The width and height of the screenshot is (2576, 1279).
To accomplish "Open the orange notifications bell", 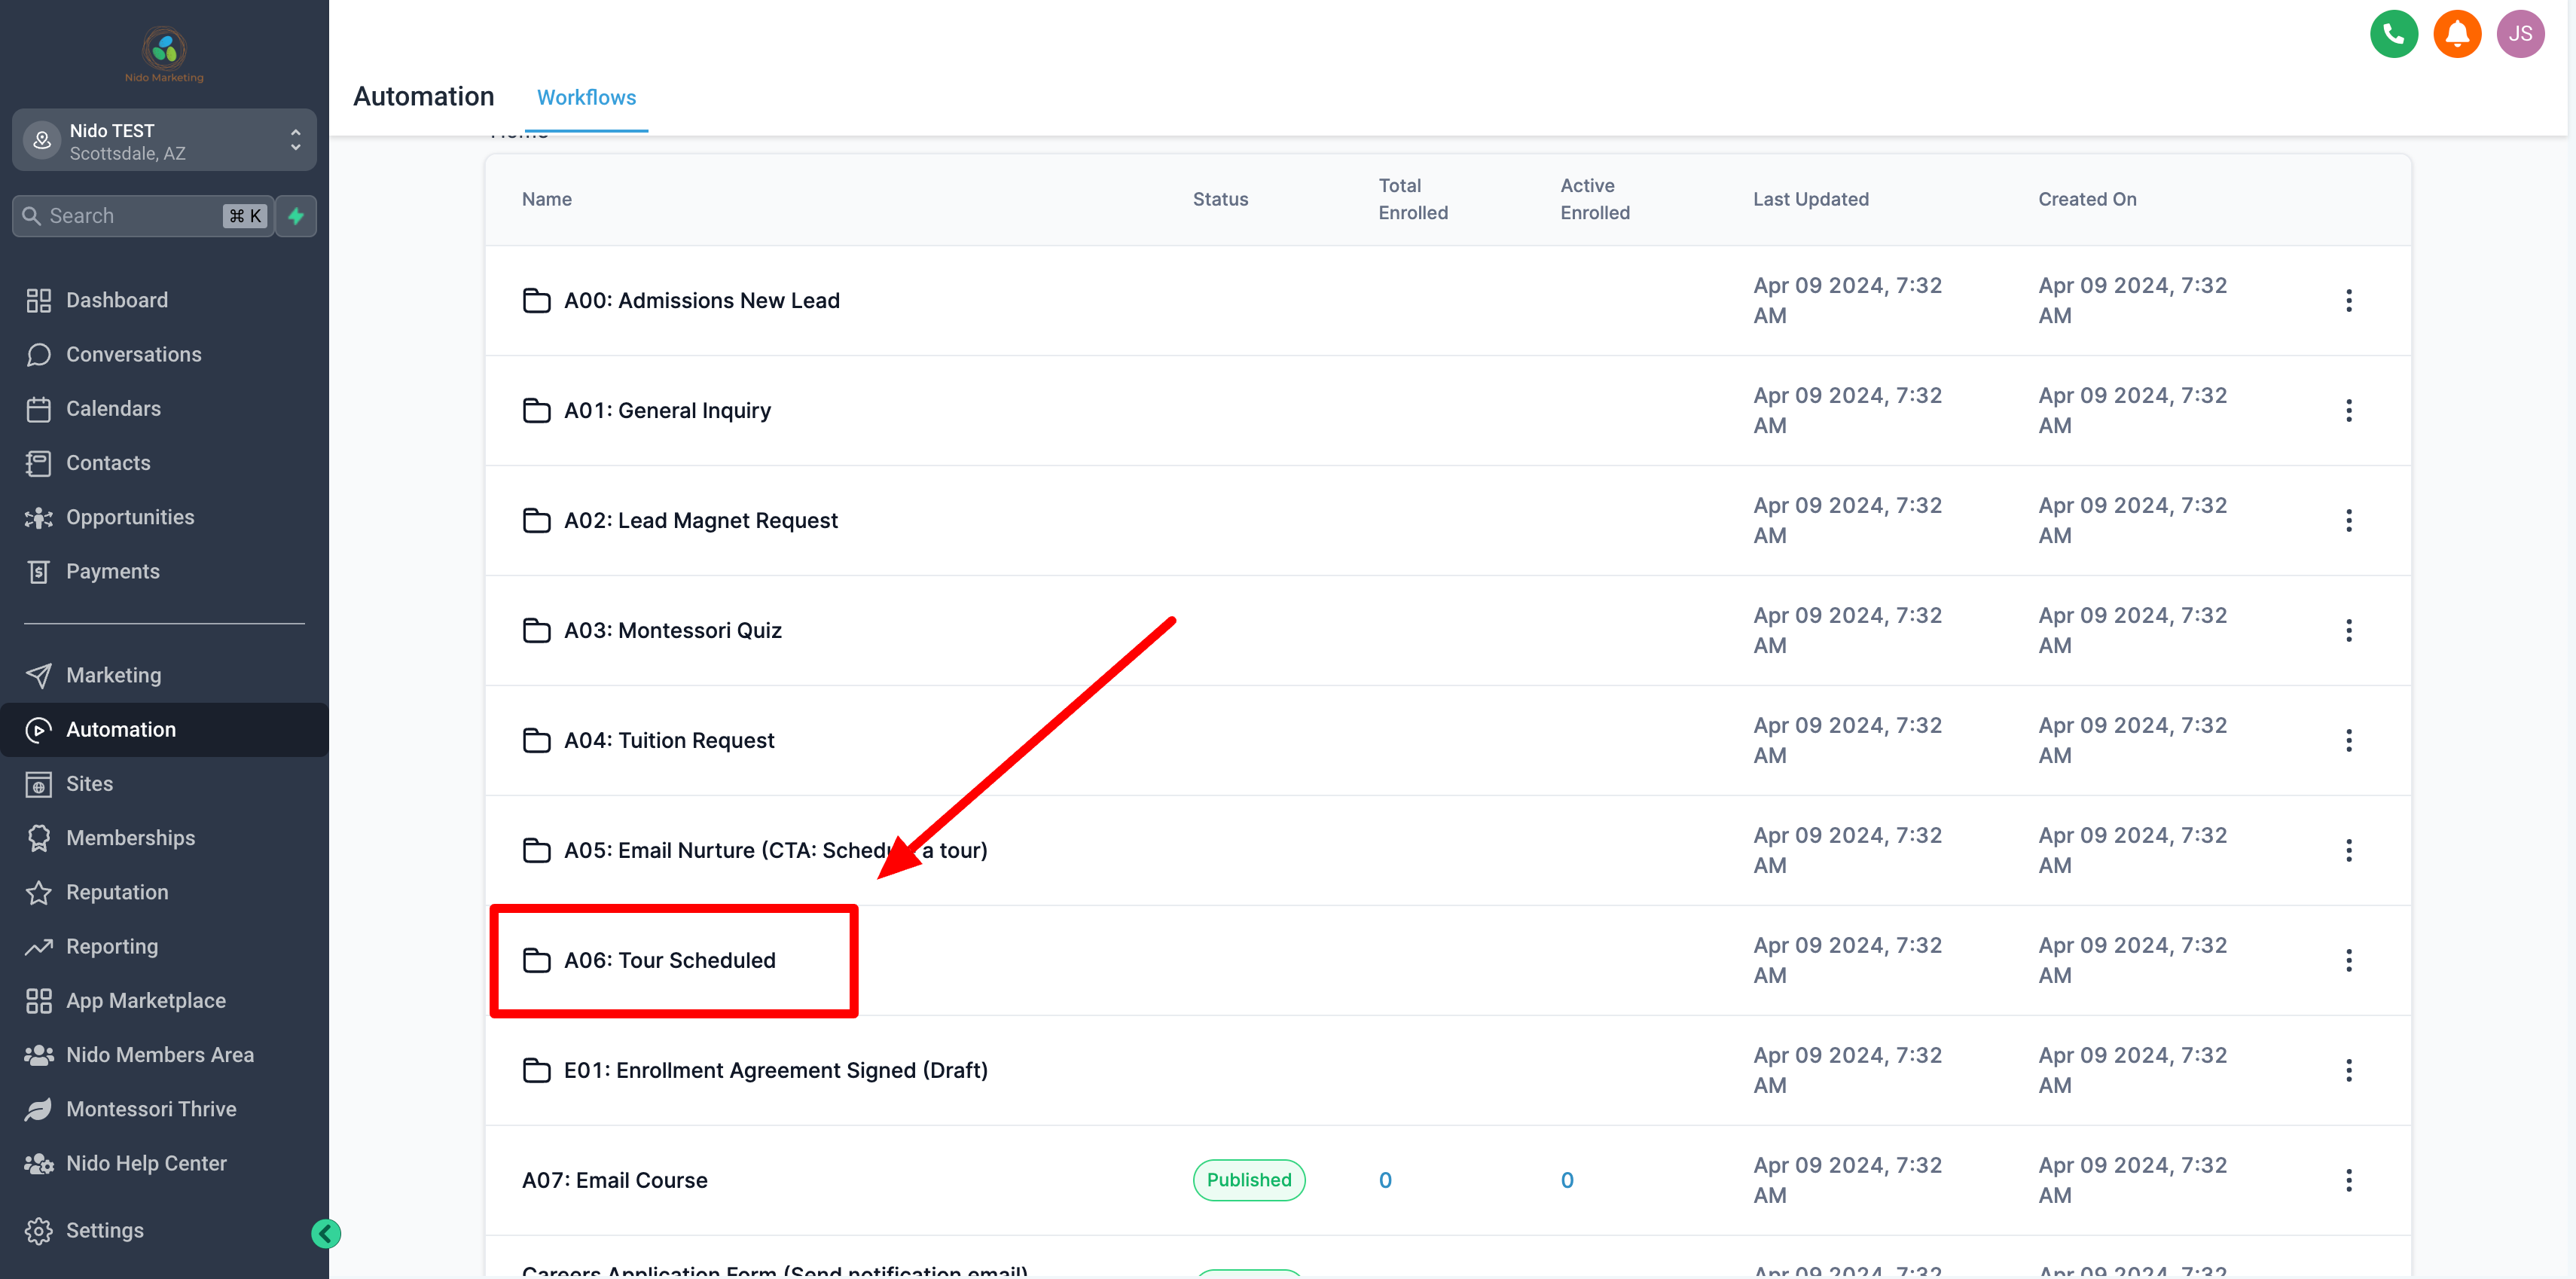I will (2456, 34).
